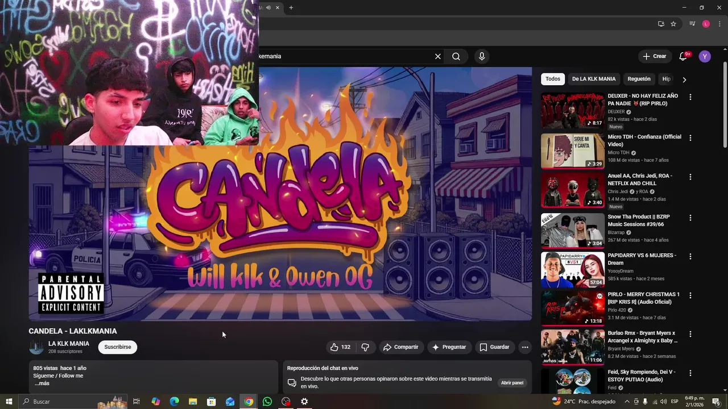728x409 pixels.
Task: Open Task View on taskbar
Action: pos(136,402)
